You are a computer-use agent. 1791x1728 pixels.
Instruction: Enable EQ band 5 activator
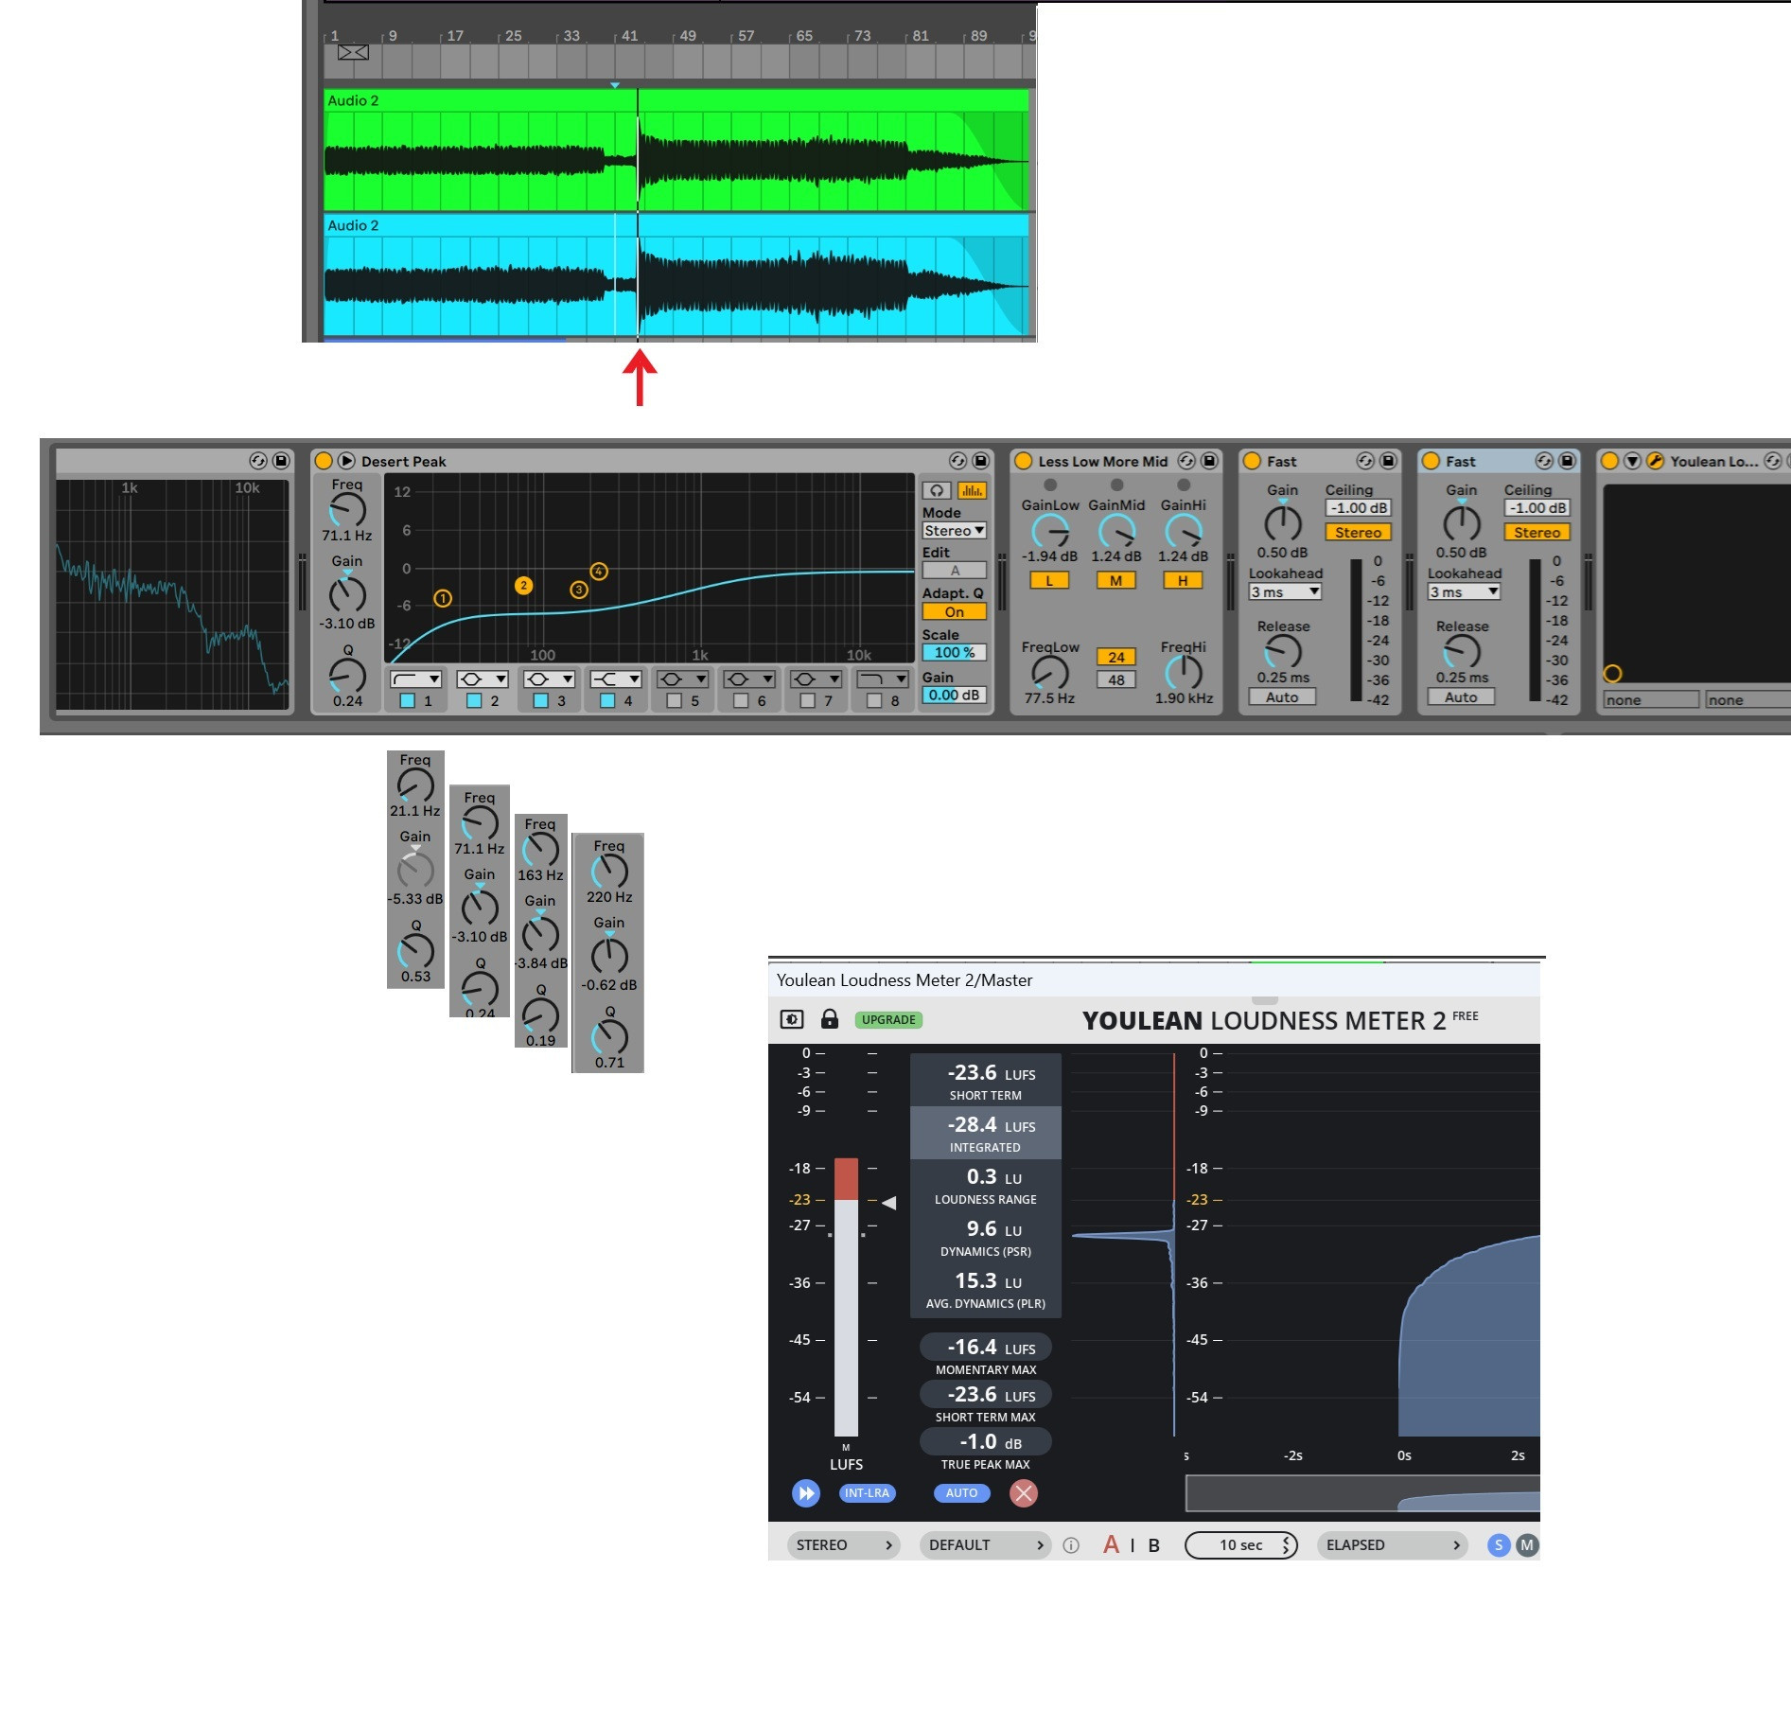click(x=675, y=700)
